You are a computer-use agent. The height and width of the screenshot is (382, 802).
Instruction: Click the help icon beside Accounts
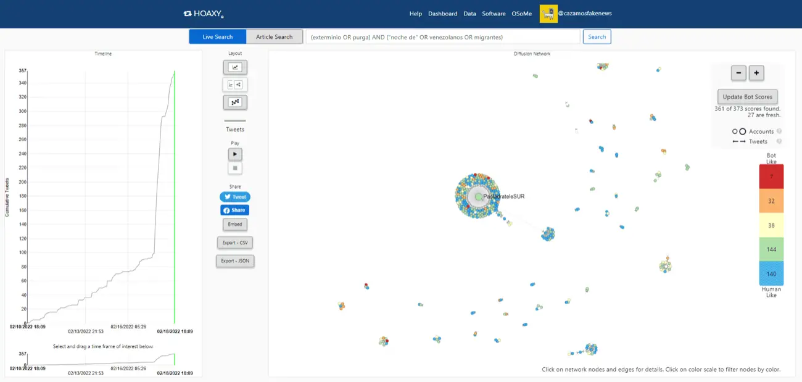pyautogui.click(x=779, y=131)
